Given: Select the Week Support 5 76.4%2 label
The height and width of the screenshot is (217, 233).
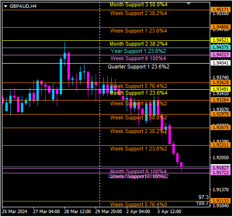Looking at the screenshot, I should (138, 86).
